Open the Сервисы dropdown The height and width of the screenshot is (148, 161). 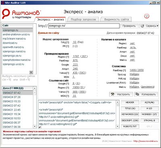point(149,26)
